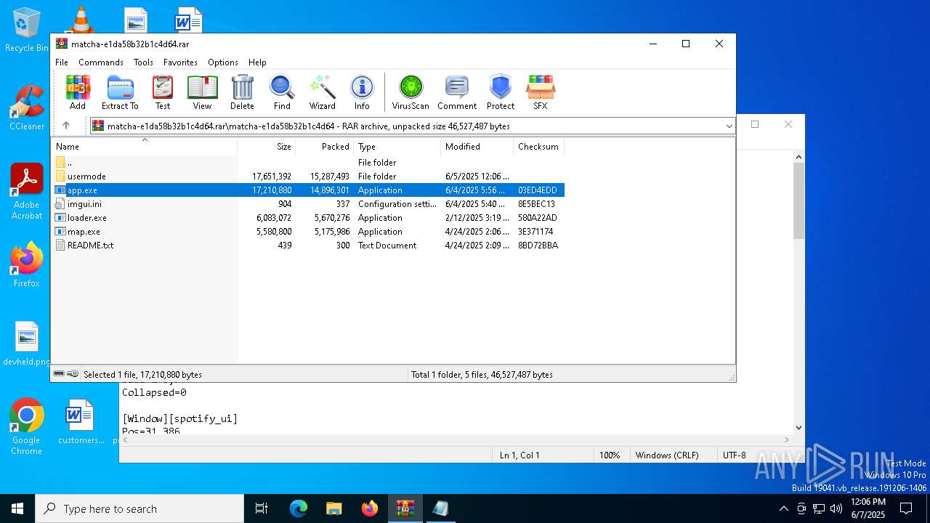Click checksum 8E5BEC13 cell

536,204
